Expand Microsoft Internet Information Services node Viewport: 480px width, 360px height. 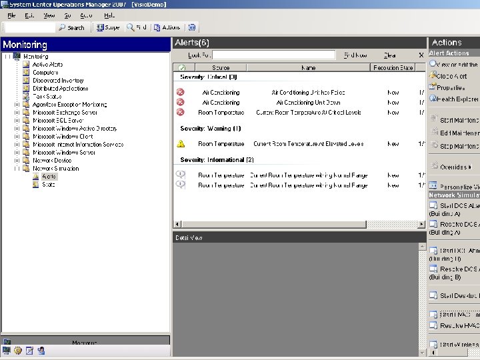[17, 144]
